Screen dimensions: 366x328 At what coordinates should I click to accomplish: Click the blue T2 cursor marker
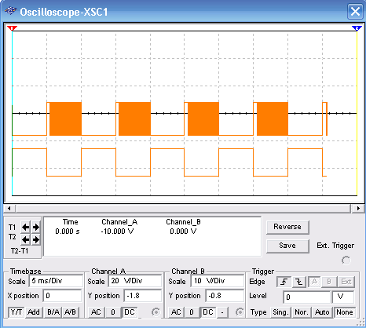[357, 28]
